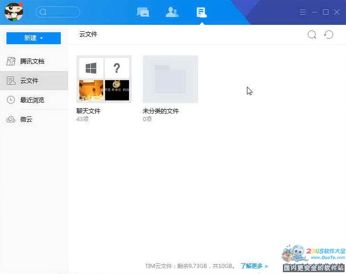Open 腾讯文档 in the sidebar
346x274 pixels.
click(34, 61)
